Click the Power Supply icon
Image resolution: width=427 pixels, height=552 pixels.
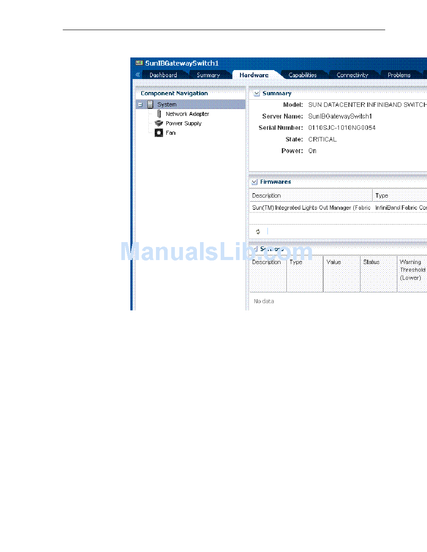pyautogui.click(x=158, y=123)
